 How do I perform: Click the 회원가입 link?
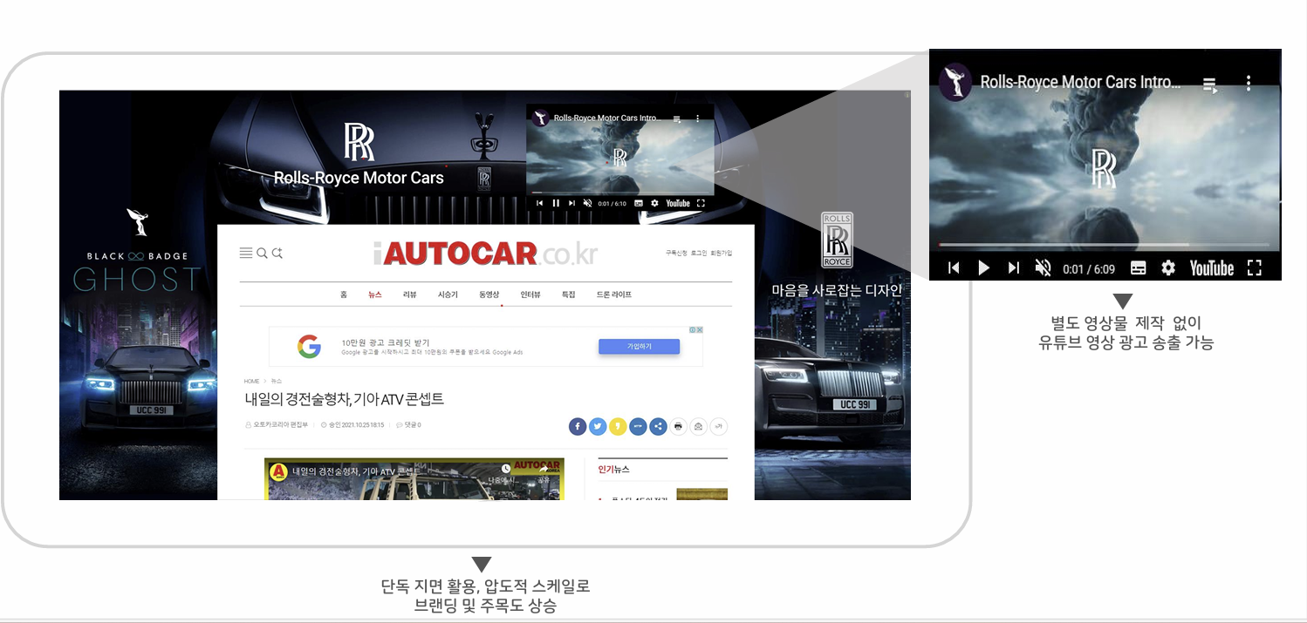(x=722, y=253)
